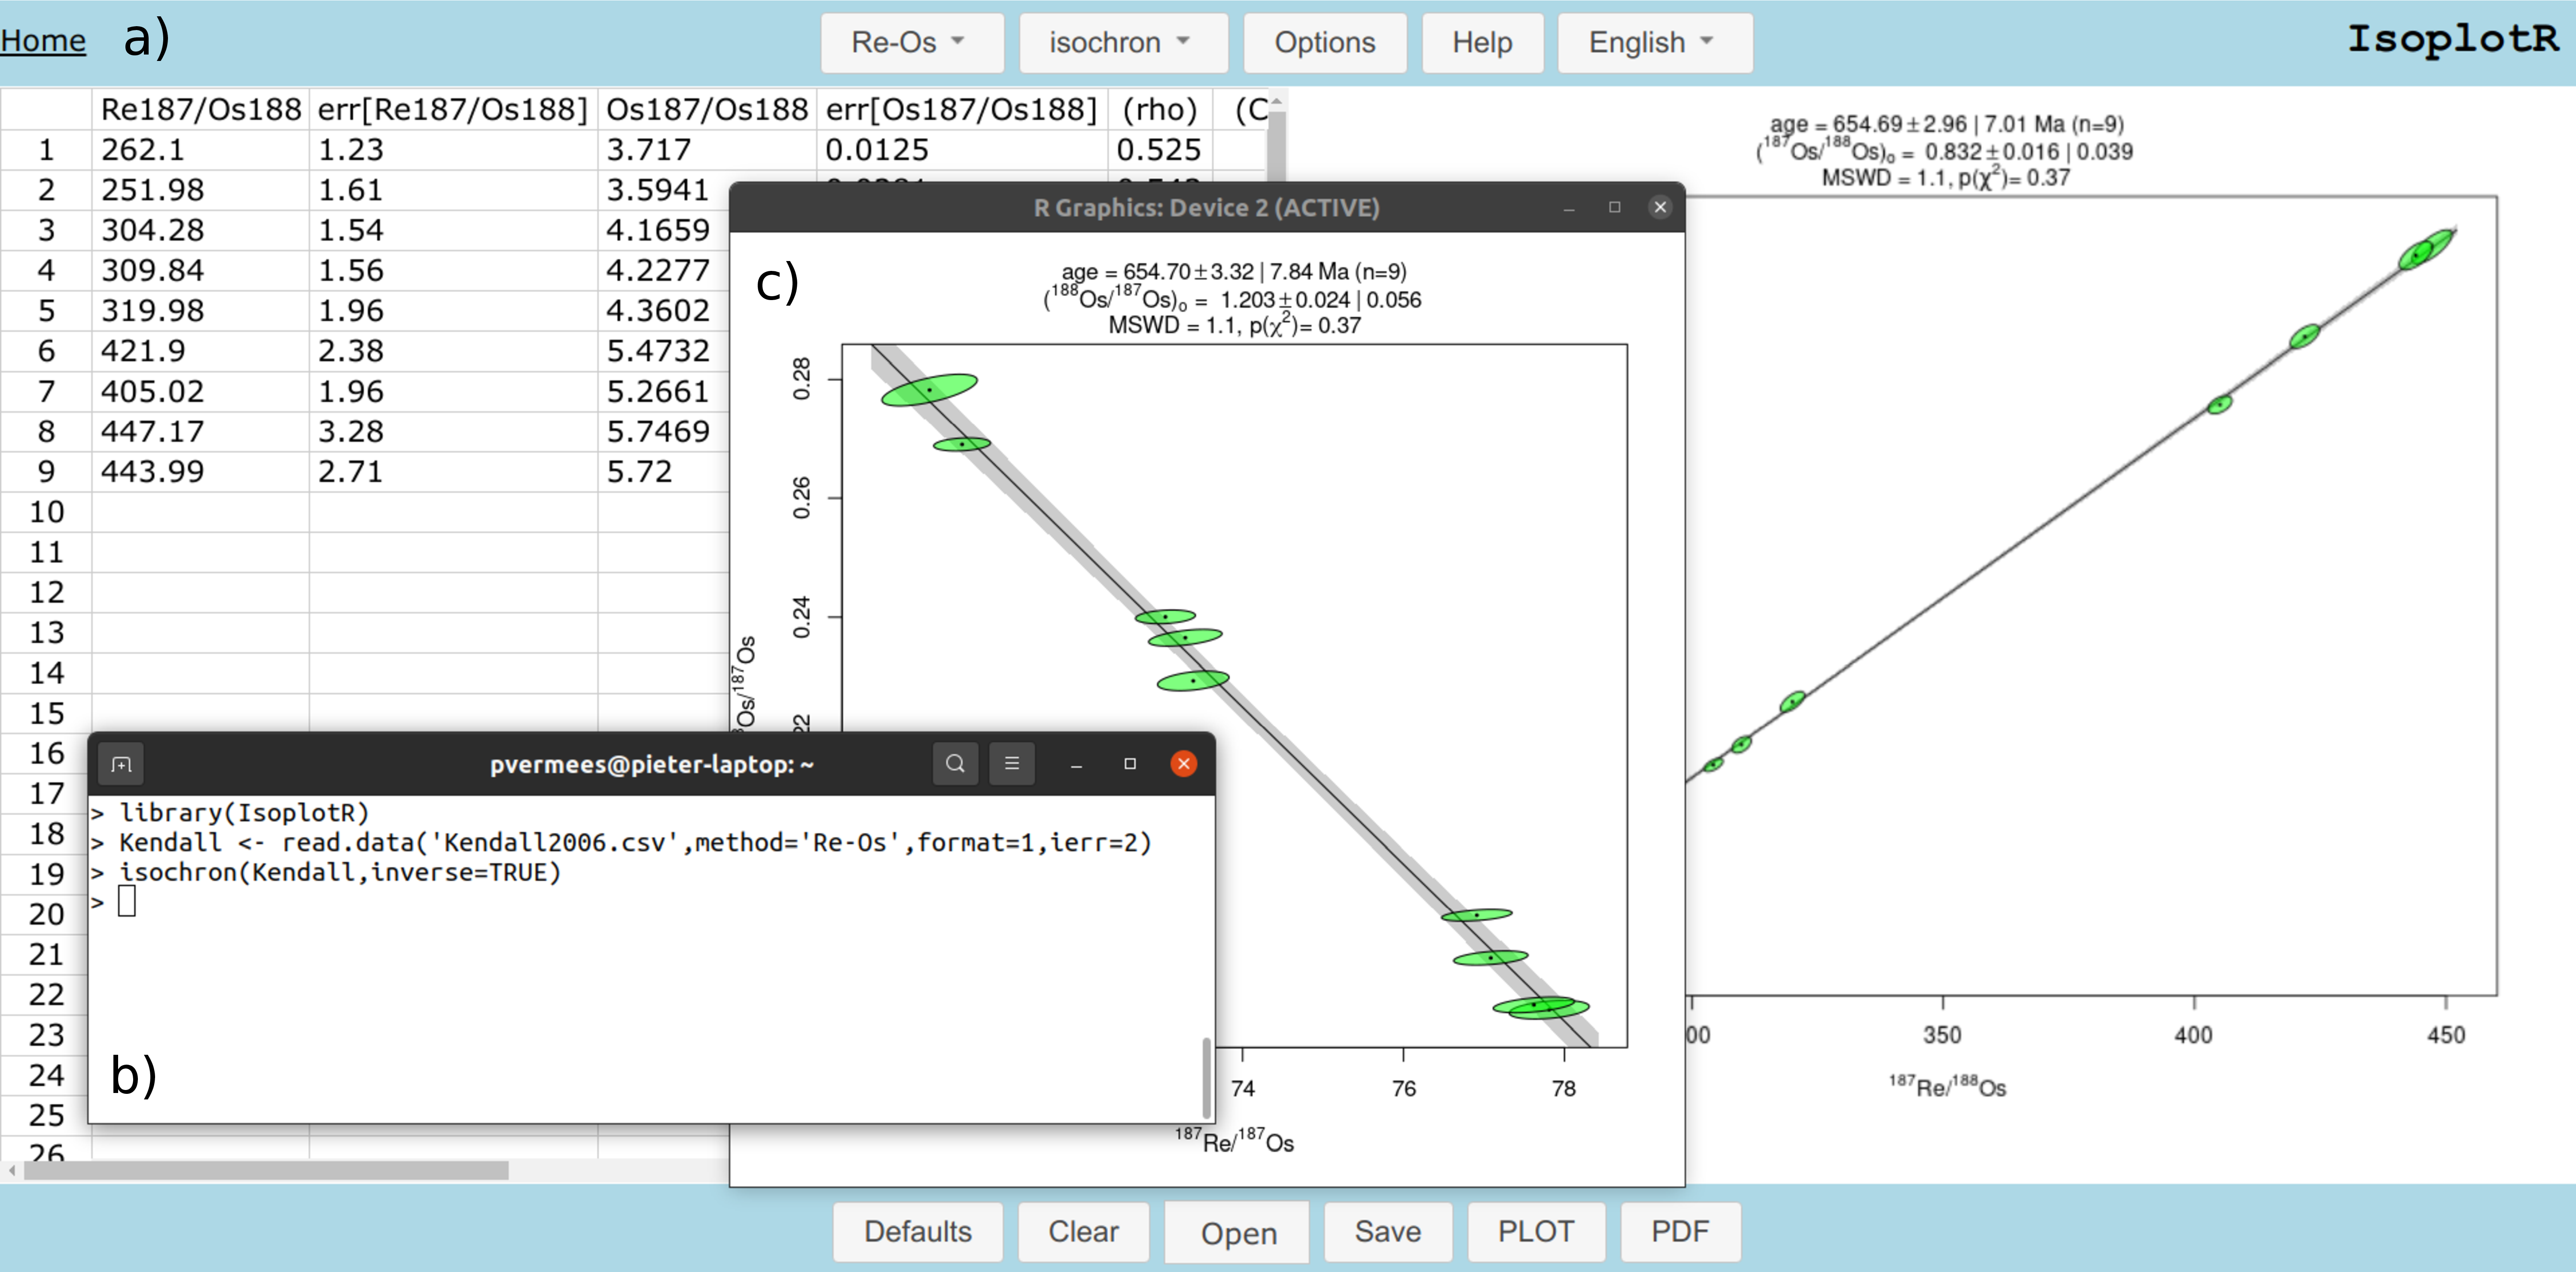Open the terminal hamburger menu
Screen dimensions: 2576x1272
tap(1012, 765)
